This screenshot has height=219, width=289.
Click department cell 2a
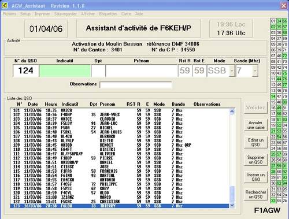point(285,195)
